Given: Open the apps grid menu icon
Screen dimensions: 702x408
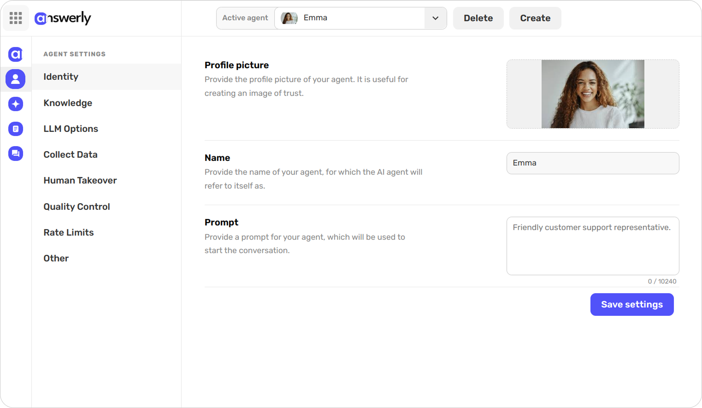Looking at the screenshot, I should click(x=16, y=18).
